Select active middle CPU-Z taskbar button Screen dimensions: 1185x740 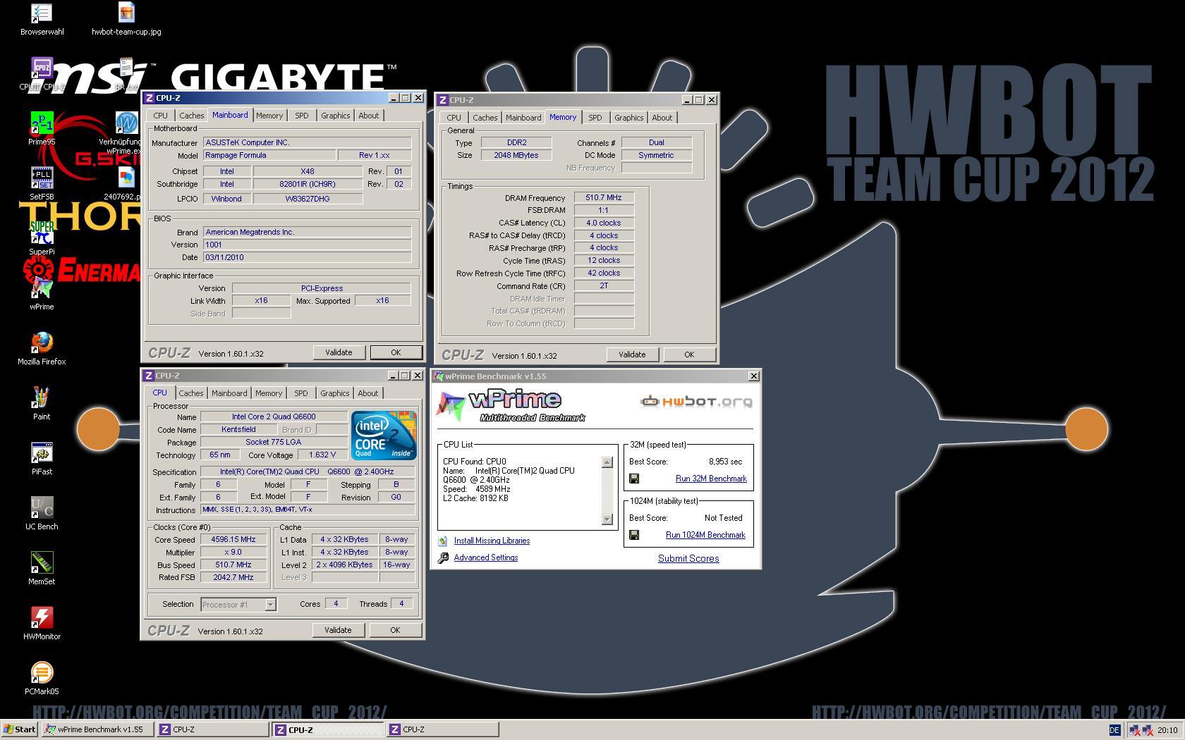[x=328, y=730]
